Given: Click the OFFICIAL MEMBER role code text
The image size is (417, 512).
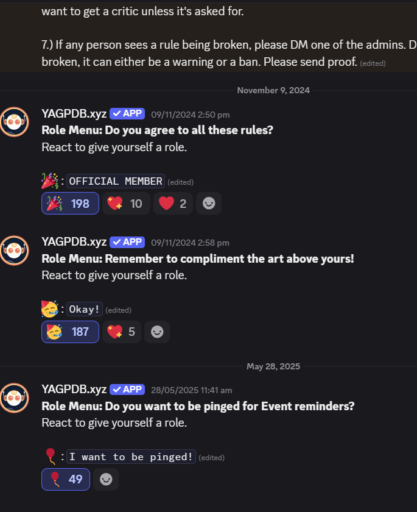Looking at the screenshot, I should tap(116, 181).
